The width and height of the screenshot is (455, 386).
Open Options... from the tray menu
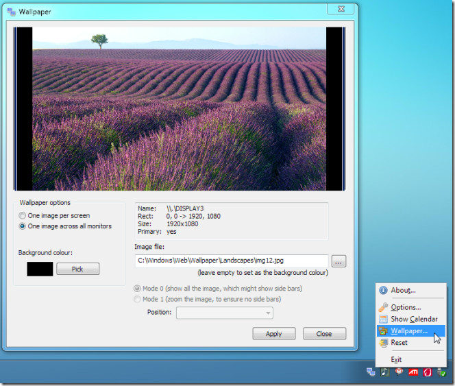pyautogui.click(x=411, y=307)
